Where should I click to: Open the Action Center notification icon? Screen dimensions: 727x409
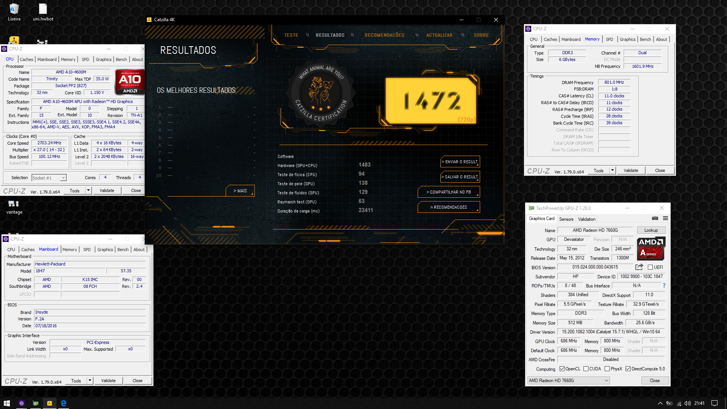pos(715,403)
